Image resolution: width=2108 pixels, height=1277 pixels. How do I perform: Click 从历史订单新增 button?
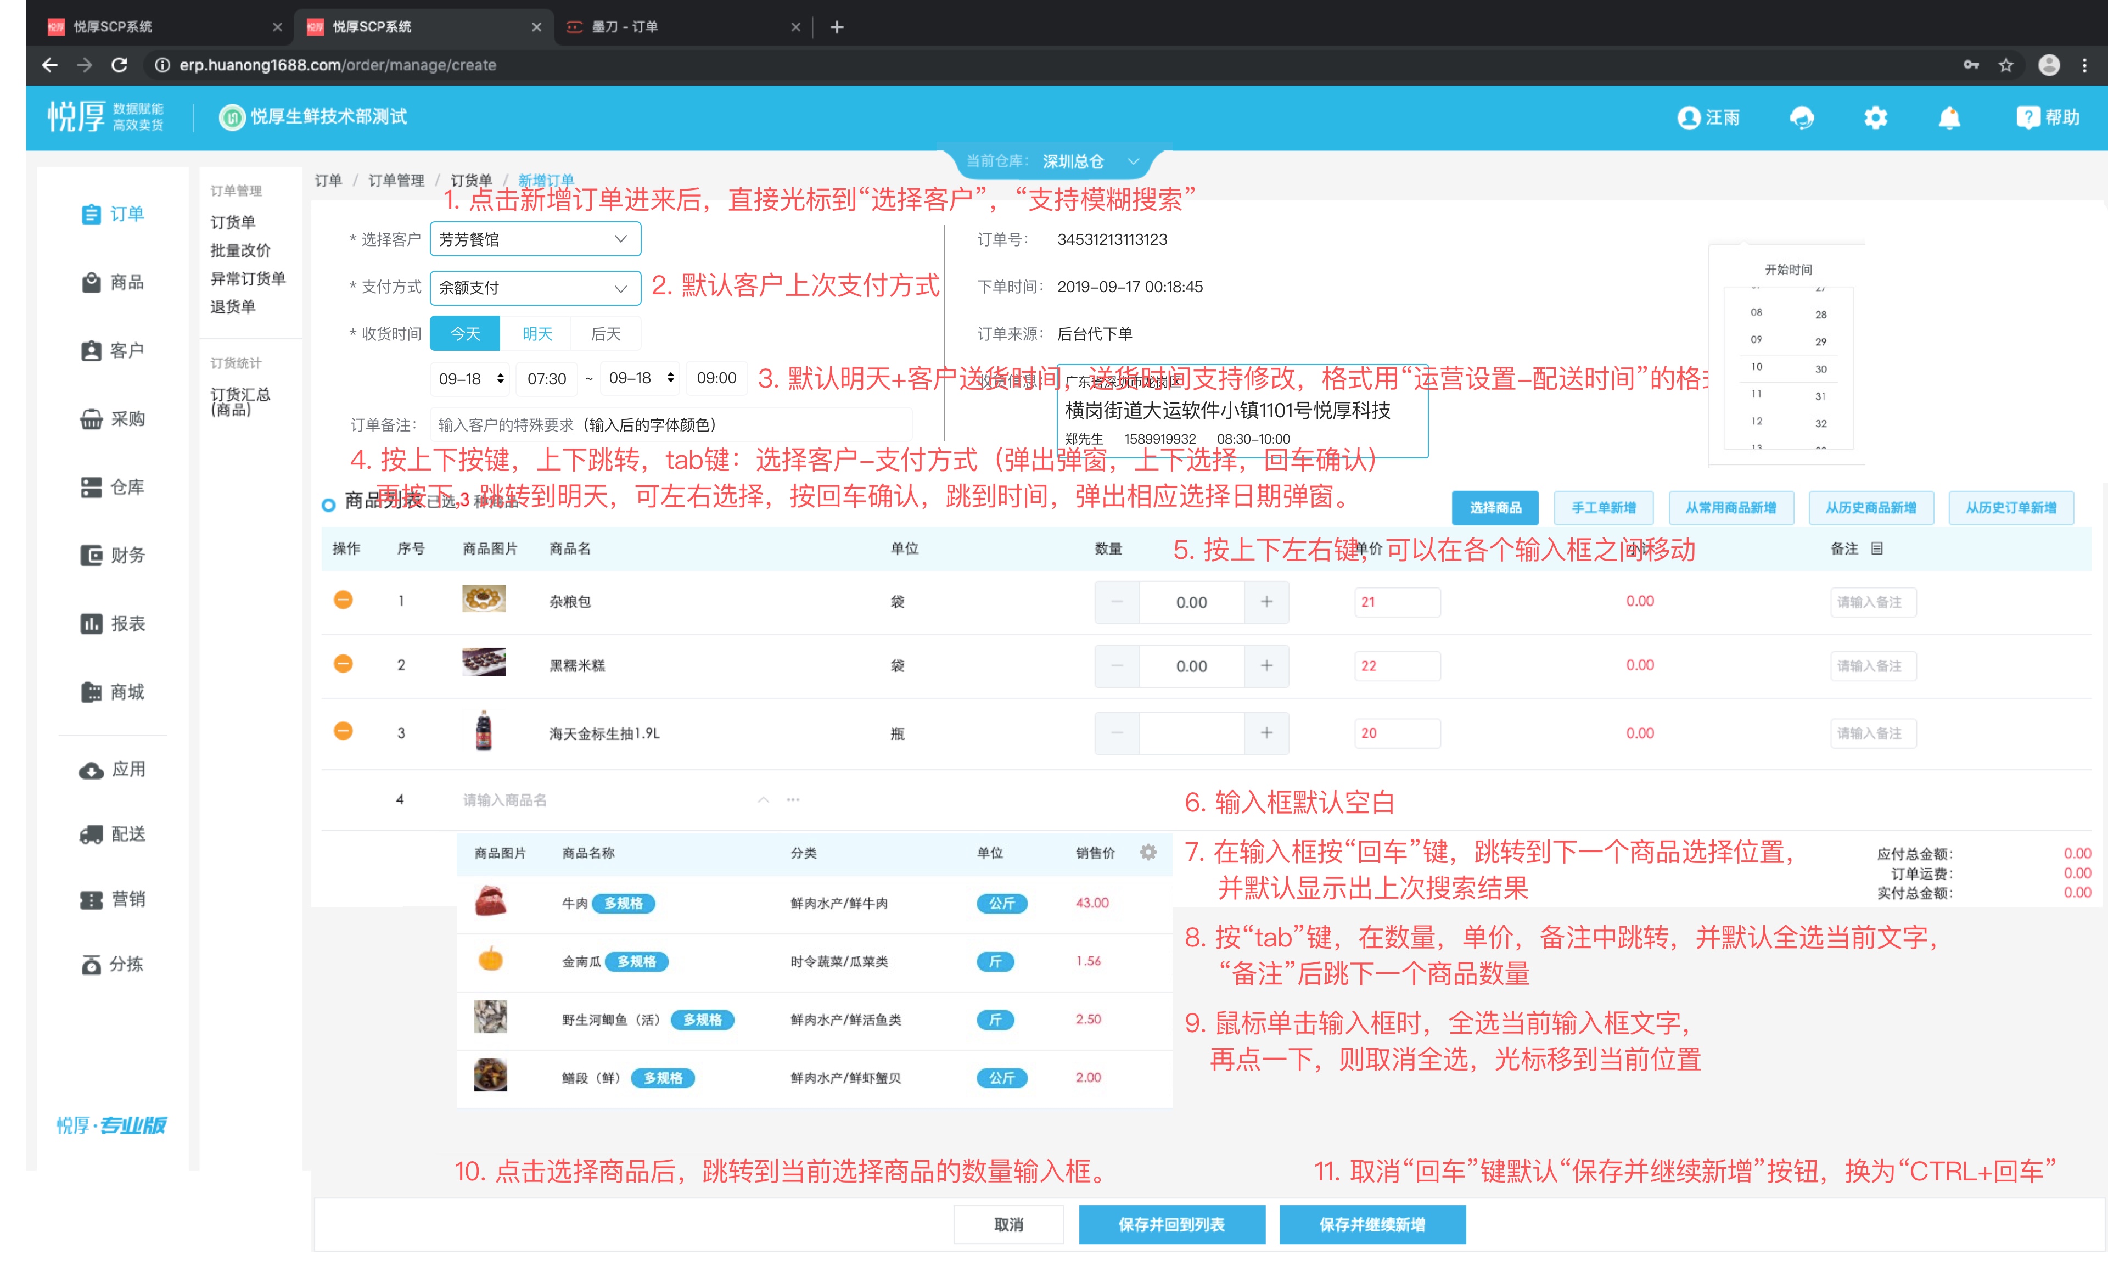2010,507
